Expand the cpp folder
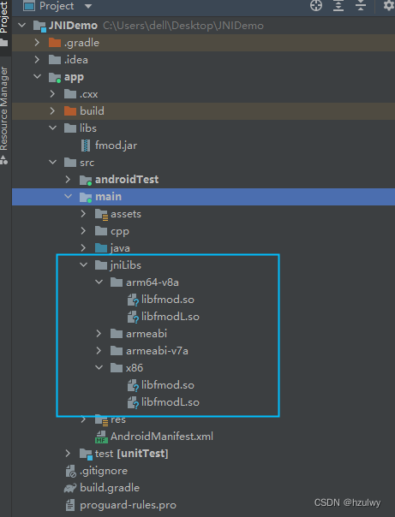This screenshot has width=395, height=517. (83, 231)
